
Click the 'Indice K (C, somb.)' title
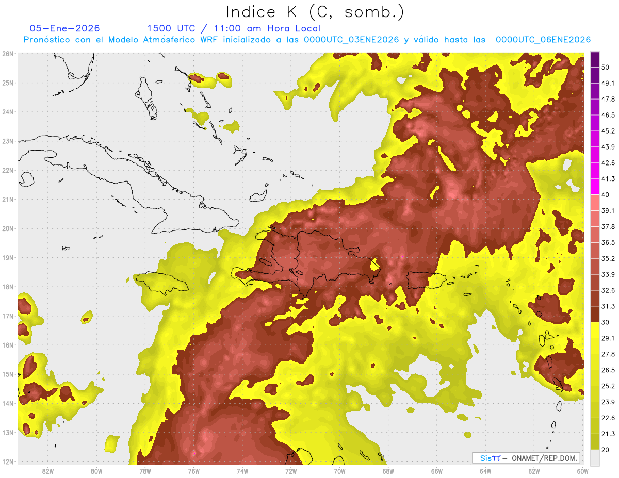315,12
